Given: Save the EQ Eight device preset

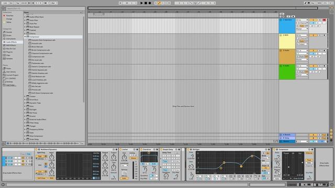Looking at the screenshot, I should point(269,150).
